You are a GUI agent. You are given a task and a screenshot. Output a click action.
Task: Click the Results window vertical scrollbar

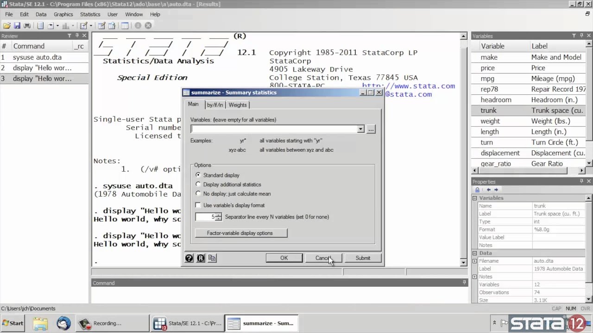point(464,149)
